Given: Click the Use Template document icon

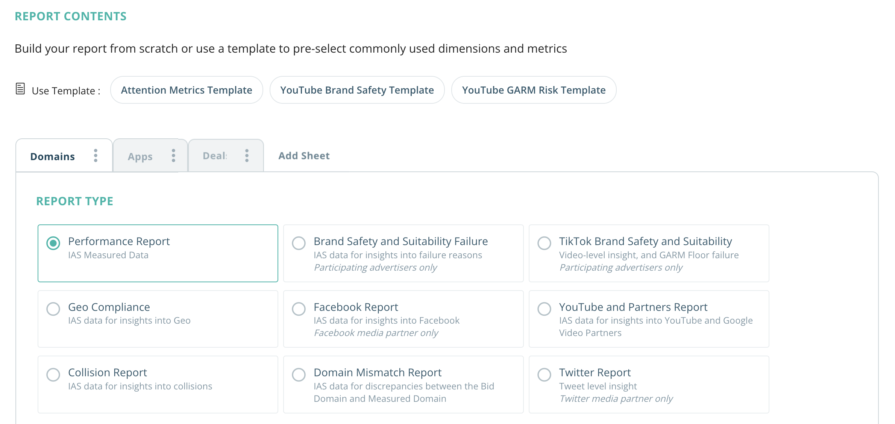Looking at the screenshot, I should pos(20,89).
